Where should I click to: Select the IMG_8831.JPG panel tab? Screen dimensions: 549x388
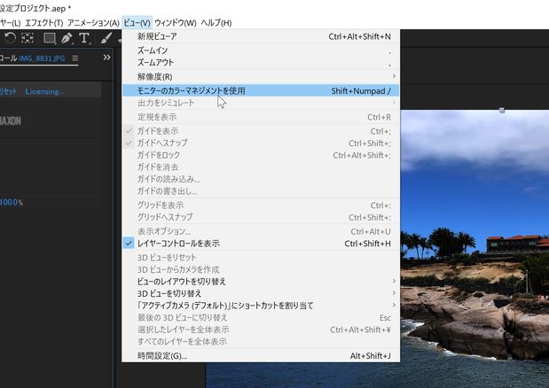click(x=42, y=58)
